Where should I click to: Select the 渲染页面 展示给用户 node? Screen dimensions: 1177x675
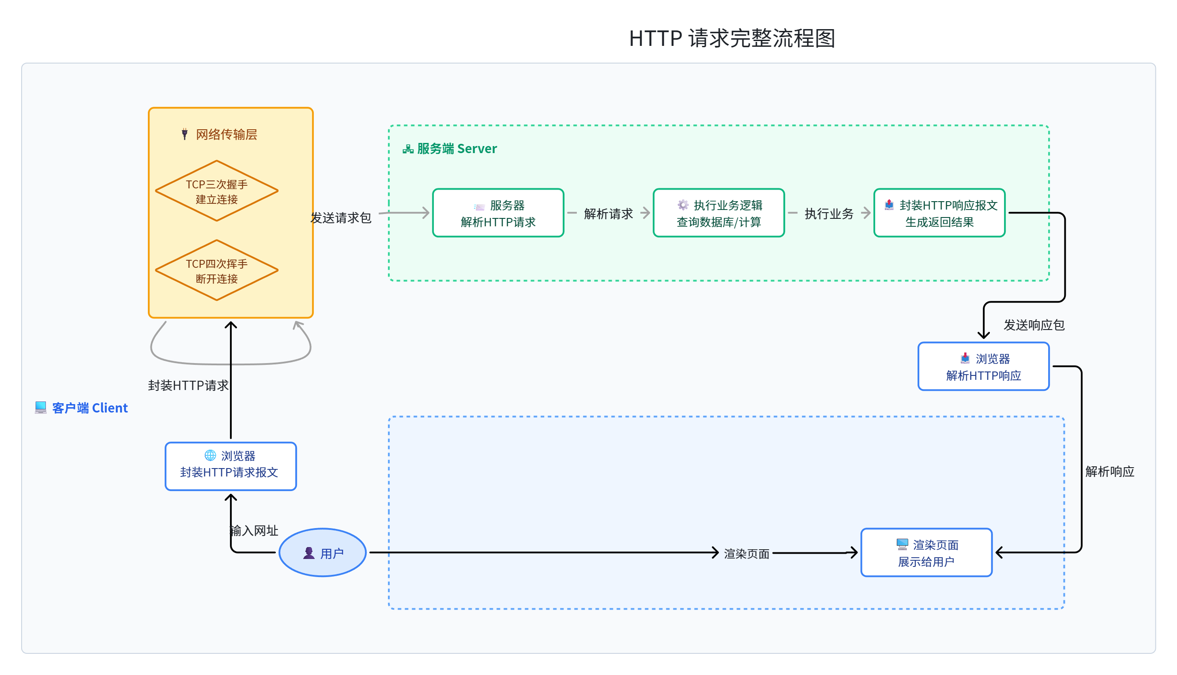click(926, 552)
